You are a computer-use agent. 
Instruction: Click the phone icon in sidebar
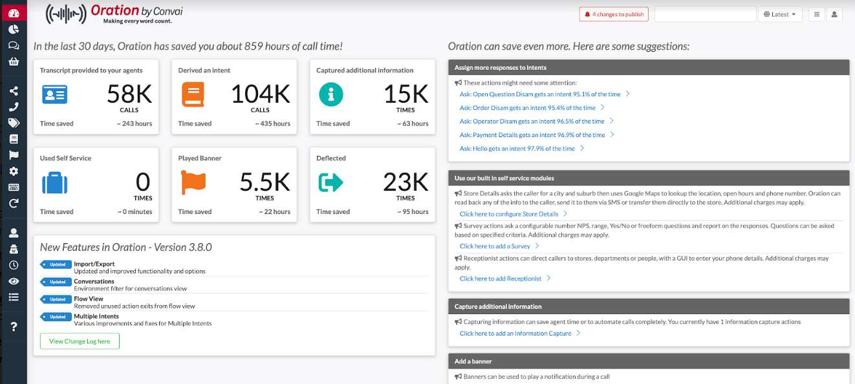tap(13, 107)
